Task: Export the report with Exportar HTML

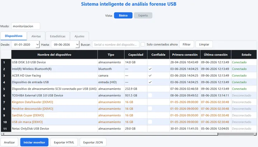Action: click(x=64, y=142)
